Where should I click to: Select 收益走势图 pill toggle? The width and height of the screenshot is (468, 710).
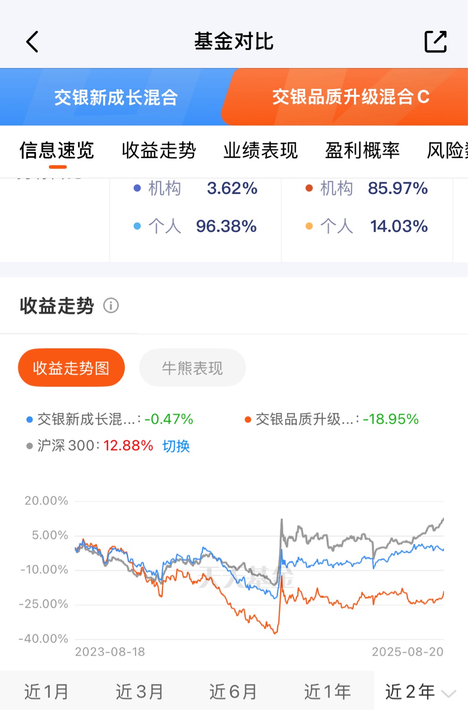[x=71, y=368]
